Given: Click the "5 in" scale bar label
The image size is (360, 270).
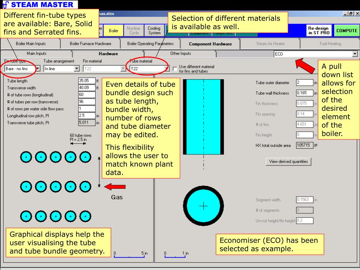Looking at the screenshot, I should (x=144, y=253).
